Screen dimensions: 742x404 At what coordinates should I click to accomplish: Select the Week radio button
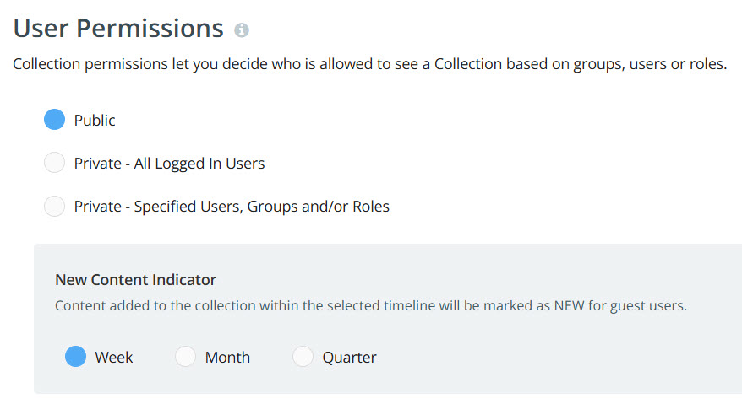coord(76,357)
